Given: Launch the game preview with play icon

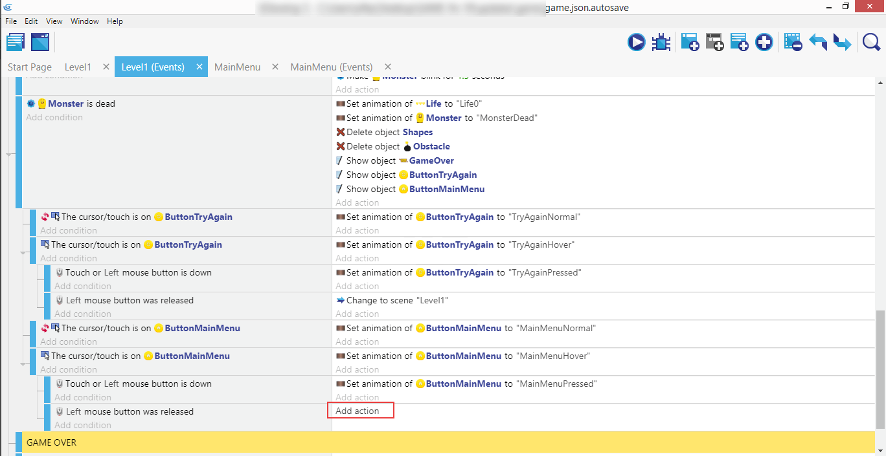Looking at the screenshot, I should [636, 43].
